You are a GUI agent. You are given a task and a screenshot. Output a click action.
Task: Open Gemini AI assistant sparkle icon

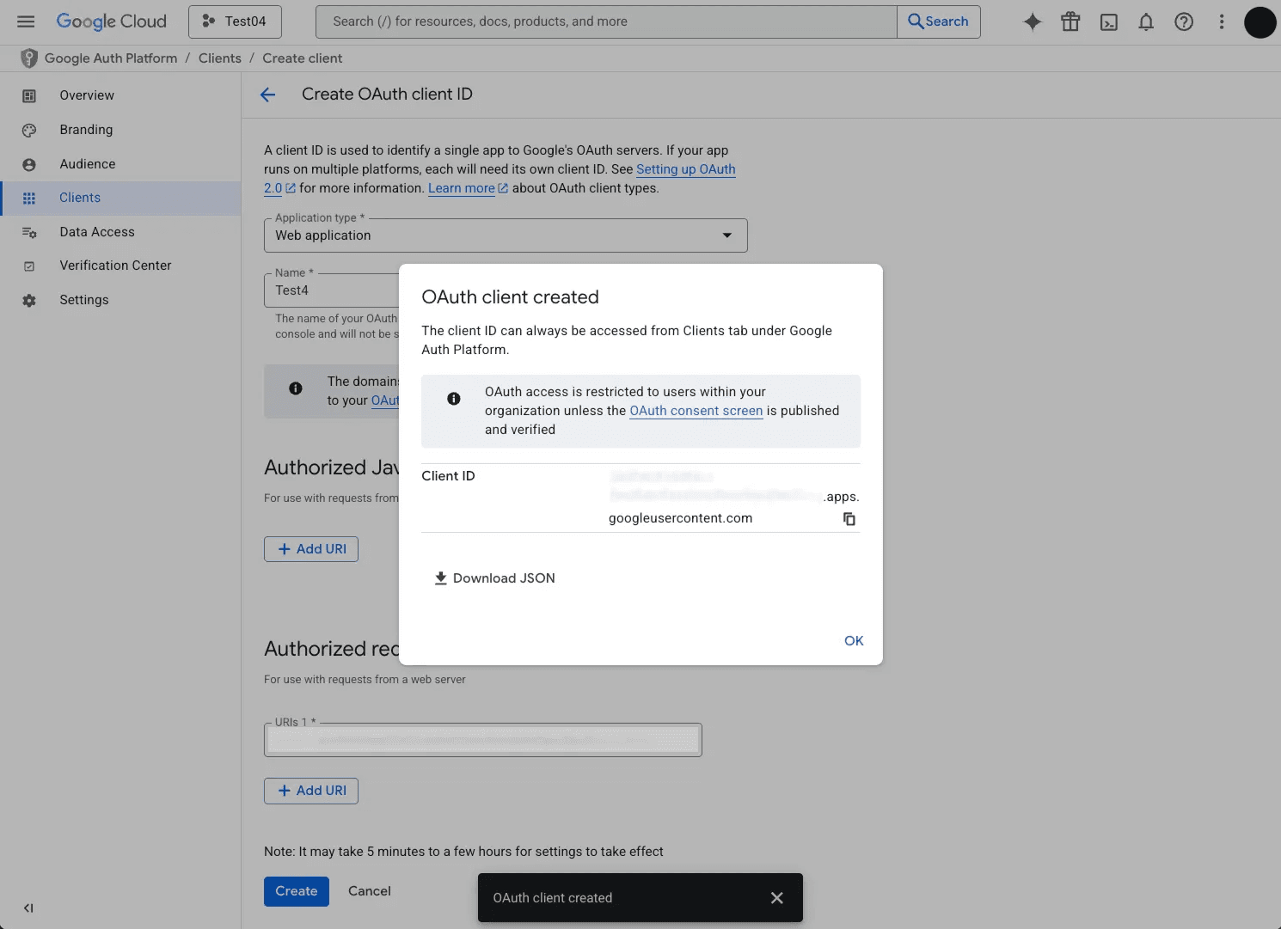(x=1033, y=21)
